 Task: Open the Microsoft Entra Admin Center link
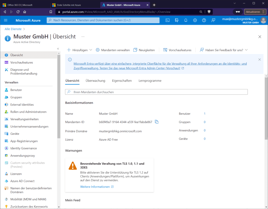tap(160, 66)
